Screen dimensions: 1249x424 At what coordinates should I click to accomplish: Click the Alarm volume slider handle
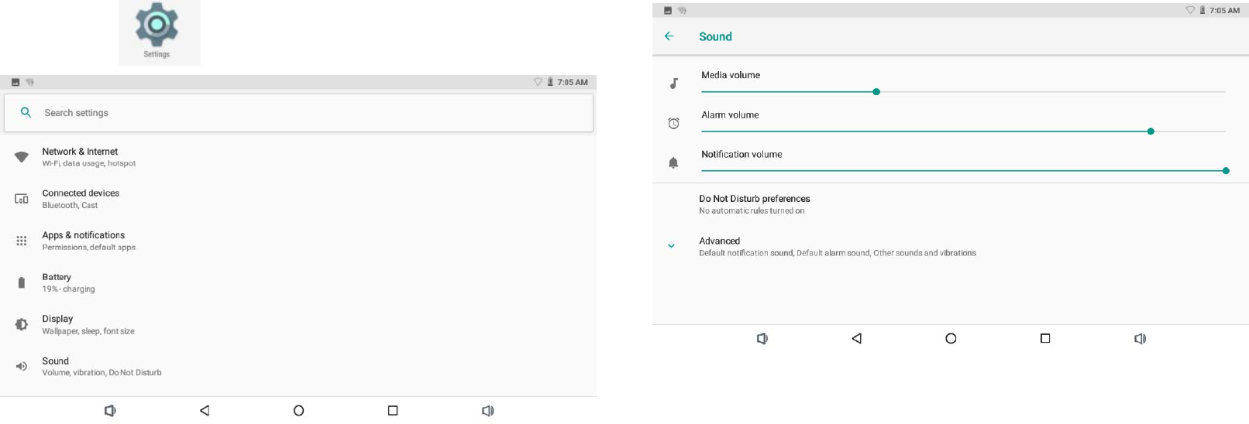pyautogui.click(x=1151, y=132)
